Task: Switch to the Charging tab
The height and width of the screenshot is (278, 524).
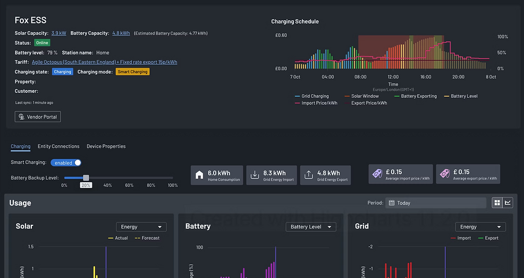Action: (20, 146)
